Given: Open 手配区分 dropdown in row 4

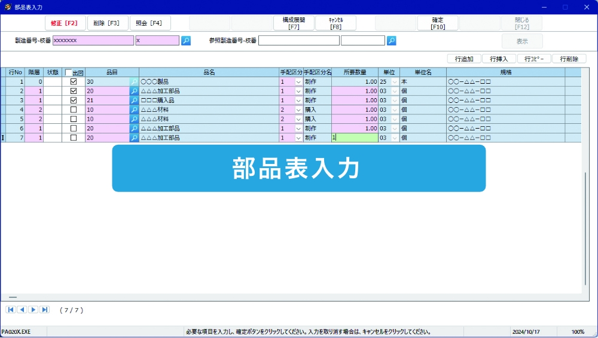Looking at the screenshot, I should click(298, 109).
